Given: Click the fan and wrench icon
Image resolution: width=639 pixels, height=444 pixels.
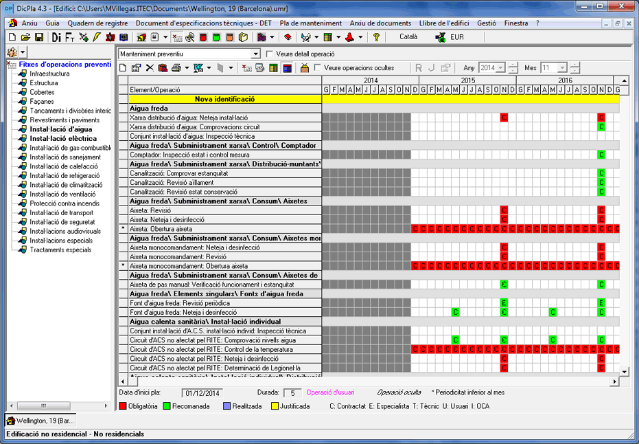Looking at the screenshot, I should click(190, 38).
